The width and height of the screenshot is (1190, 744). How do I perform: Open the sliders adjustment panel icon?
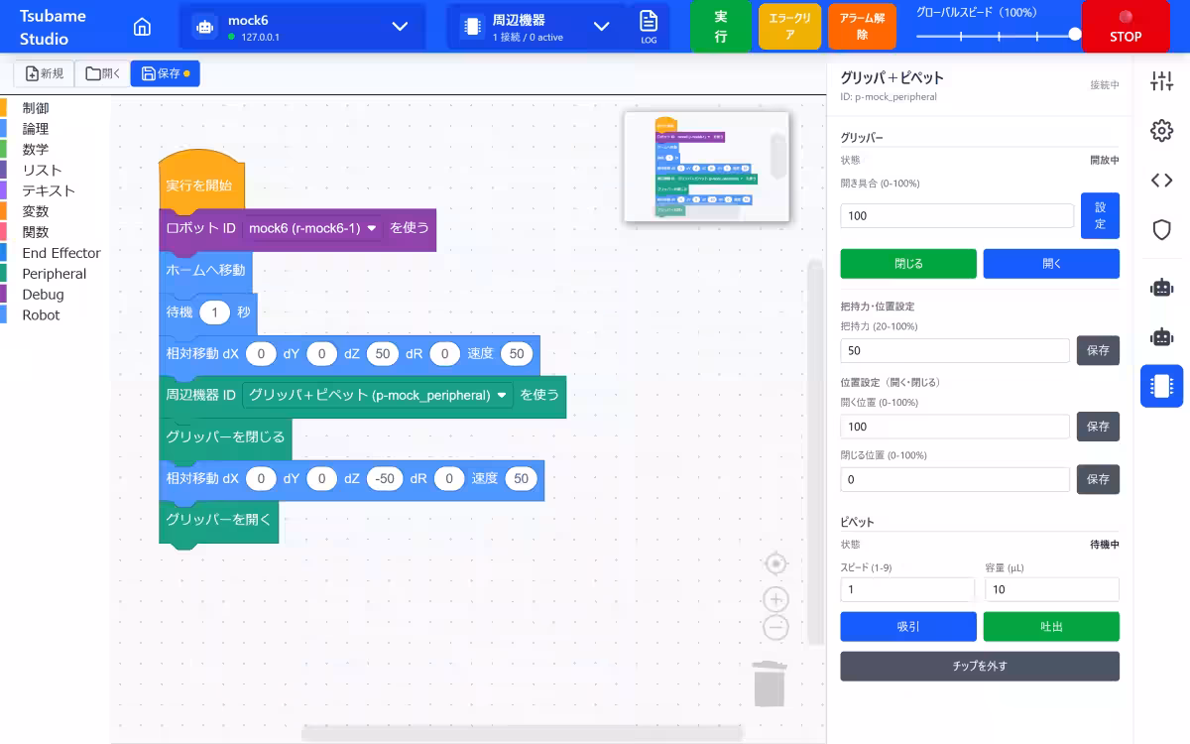pyautogui.click(x=1161, y=82)
